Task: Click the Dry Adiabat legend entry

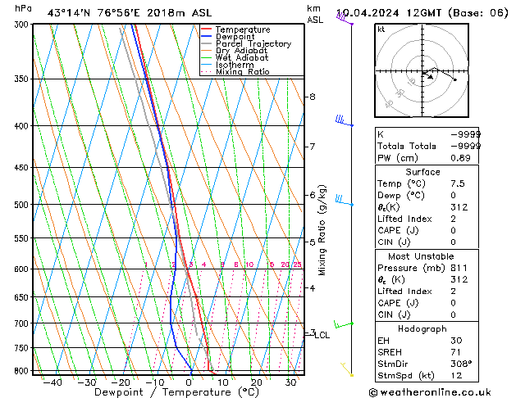Action: click(235, 51)
